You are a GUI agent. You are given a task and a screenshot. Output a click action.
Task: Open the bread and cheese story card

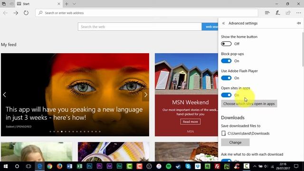click(186, 152)
